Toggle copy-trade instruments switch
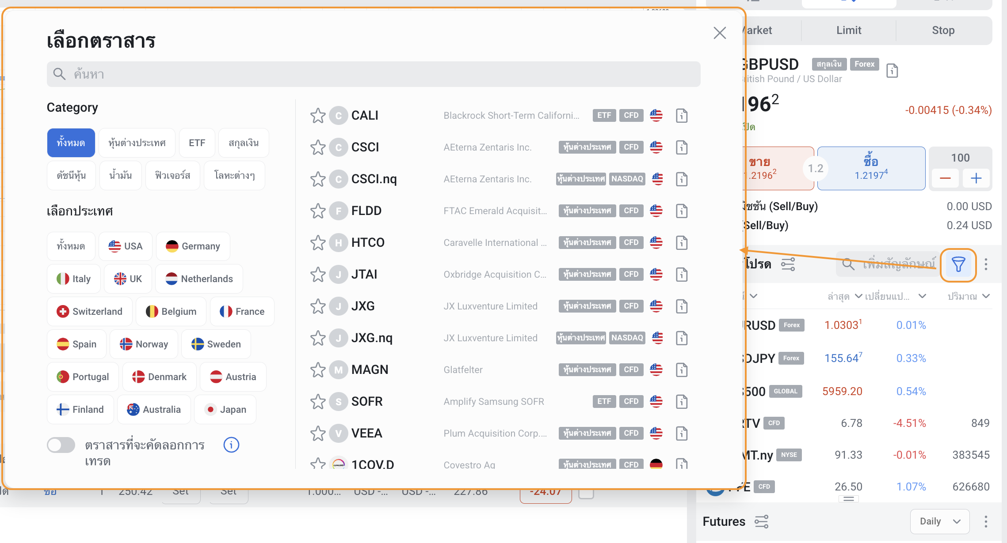Image resolution: width=1007 pixels, height=543 pixels. [x=61, y=445]
